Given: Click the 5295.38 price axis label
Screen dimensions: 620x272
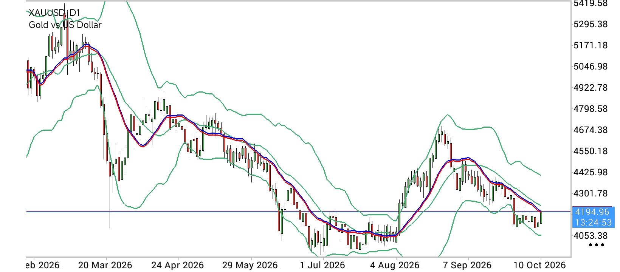Looking at the screenshot, I should click(x=591, y=24).
